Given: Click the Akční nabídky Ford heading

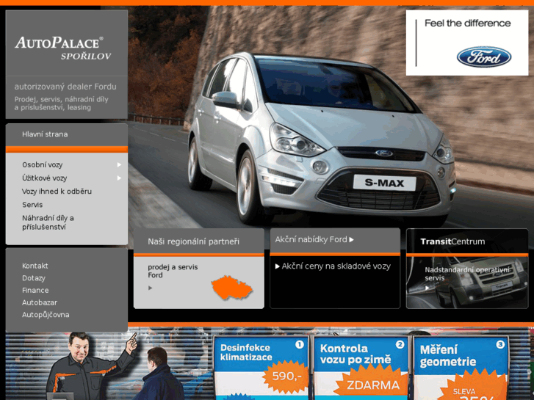Looking at the screenshot, I should 311,240.
